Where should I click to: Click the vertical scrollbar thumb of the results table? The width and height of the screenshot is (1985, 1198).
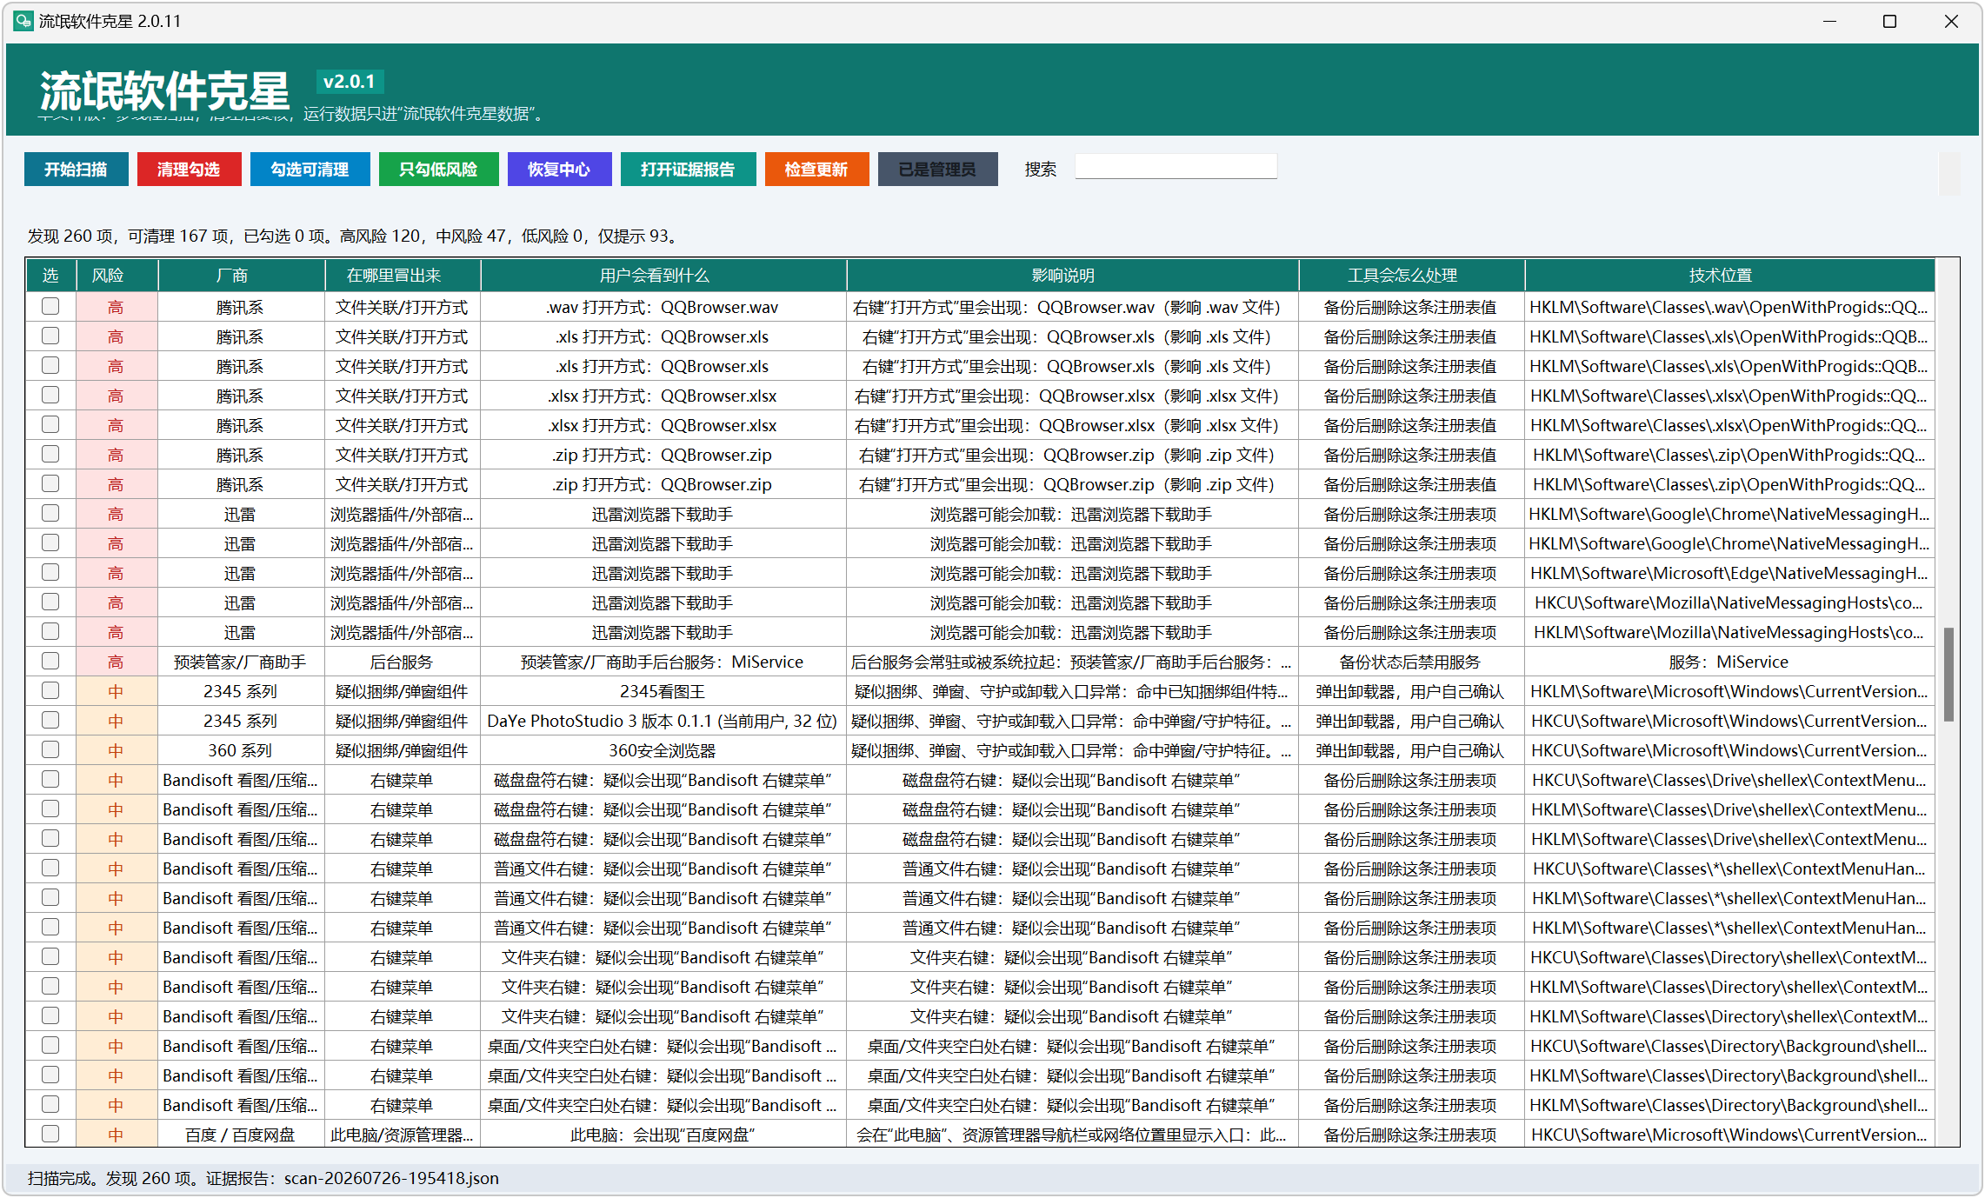(x=1948, y=674)
